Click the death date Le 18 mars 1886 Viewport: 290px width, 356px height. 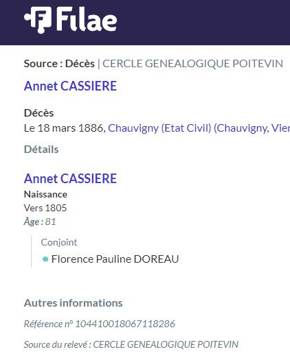[65, 128]
